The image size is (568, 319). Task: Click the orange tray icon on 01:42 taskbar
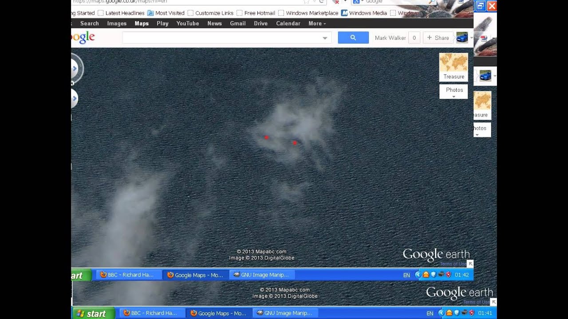pos(426,275)
